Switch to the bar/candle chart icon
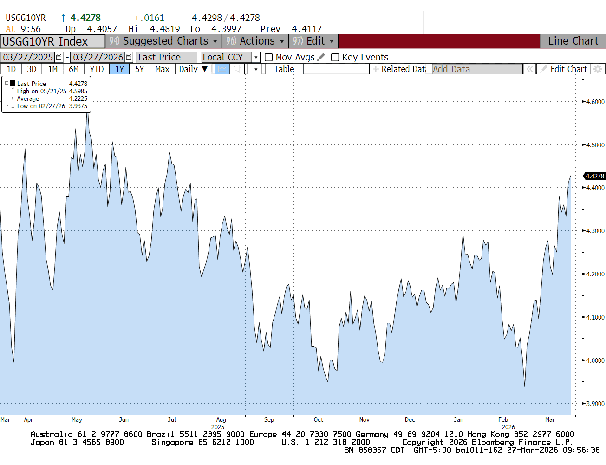 click(x=236, y=69)
